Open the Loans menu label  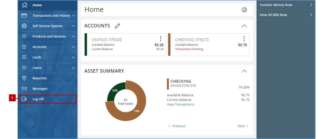click(37, 68)
